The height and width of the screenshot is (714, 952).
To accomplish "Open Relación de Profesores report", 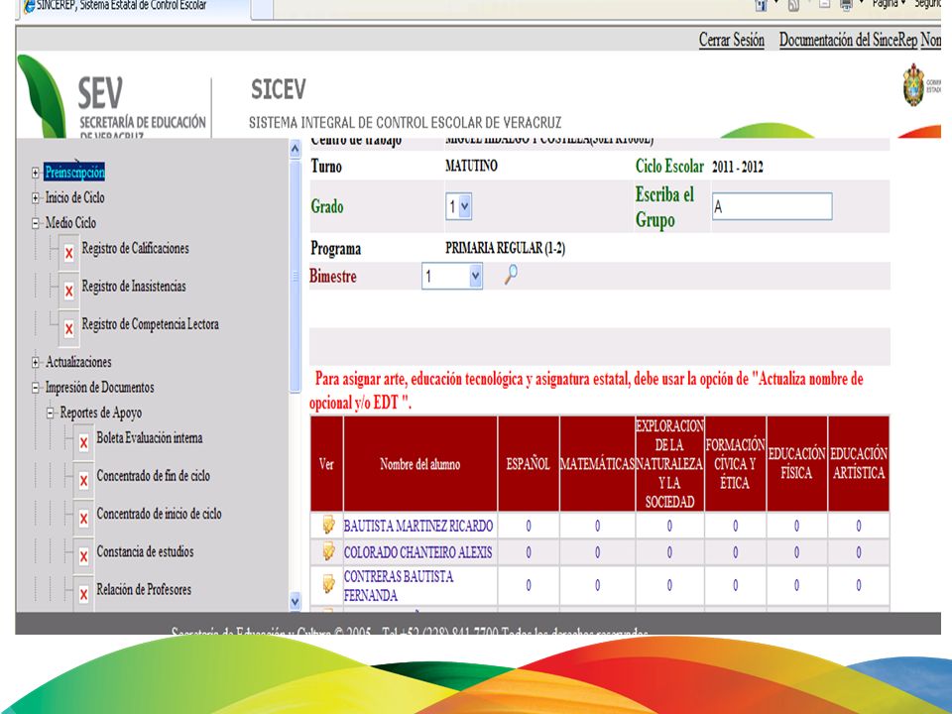I will 144,589.
